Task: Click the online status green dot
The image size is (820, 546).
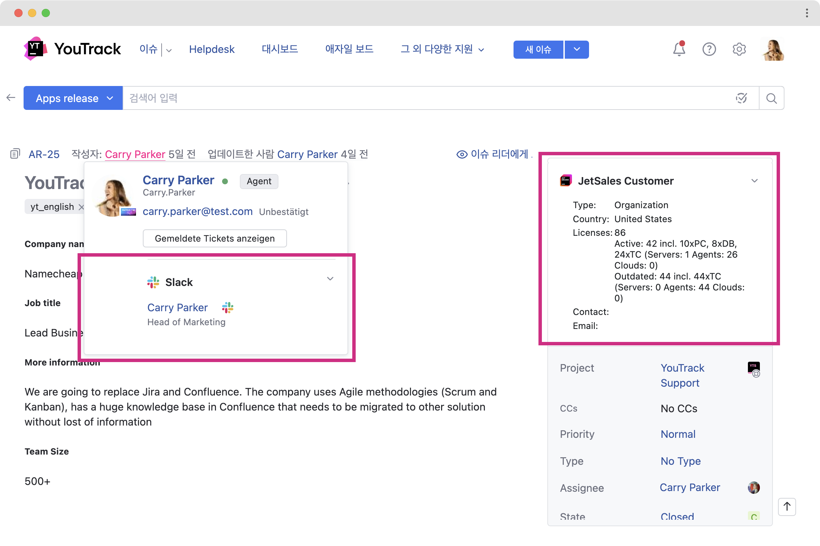Action: coord(225,181)
